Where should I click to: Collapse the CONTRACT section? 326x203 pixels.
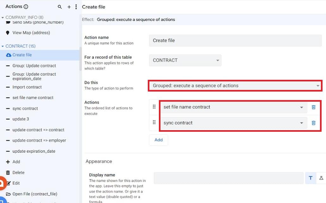(3, 46)
